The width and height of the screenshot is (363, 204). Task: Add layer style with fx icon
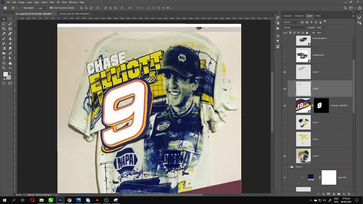323,194
